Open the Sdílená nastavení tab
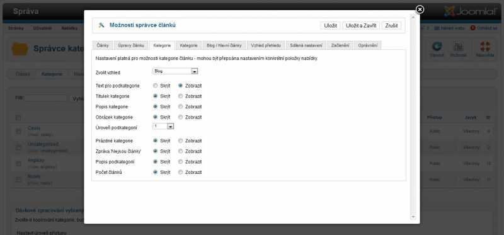This screenshot has height=235, width=504. (x=306, y=45)
